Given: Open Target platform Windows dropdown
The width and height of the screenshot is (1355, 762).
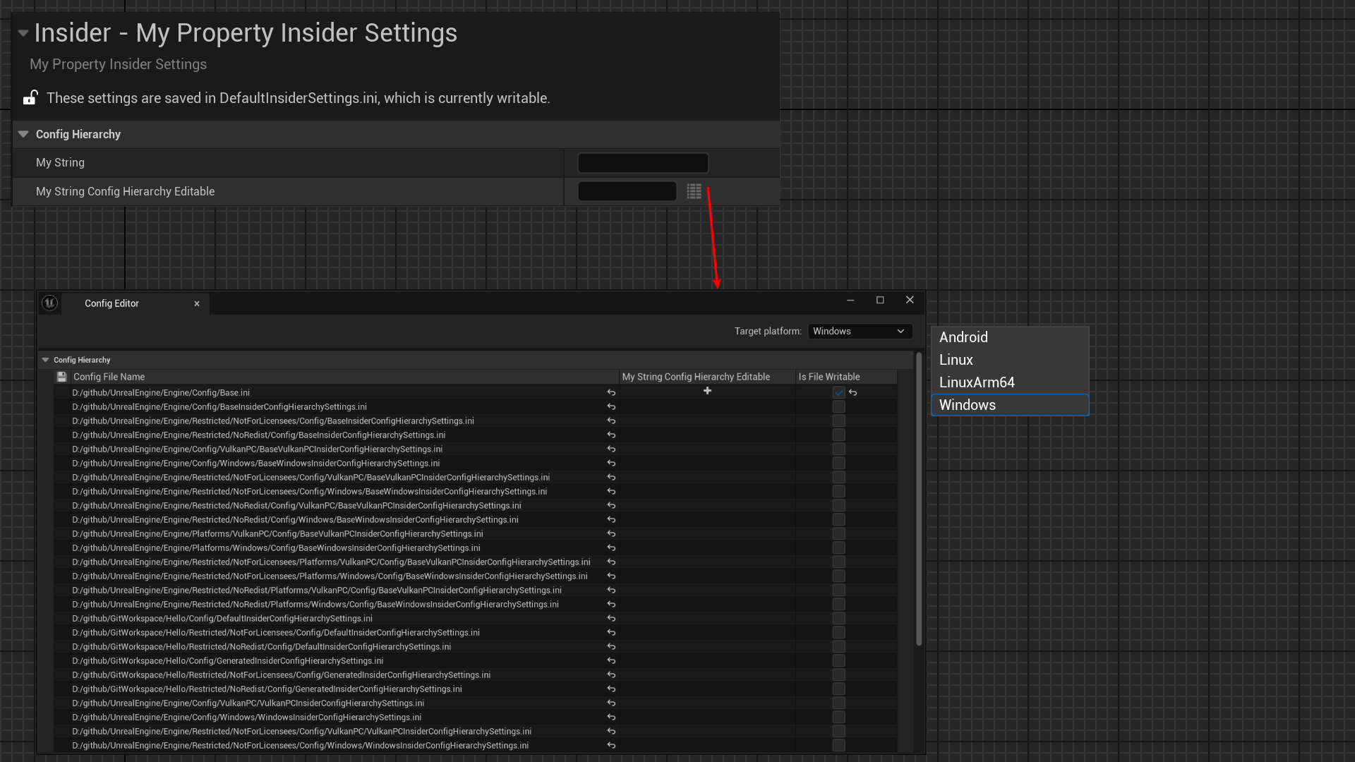Looking at the screenshot, I should click(859, 331).
